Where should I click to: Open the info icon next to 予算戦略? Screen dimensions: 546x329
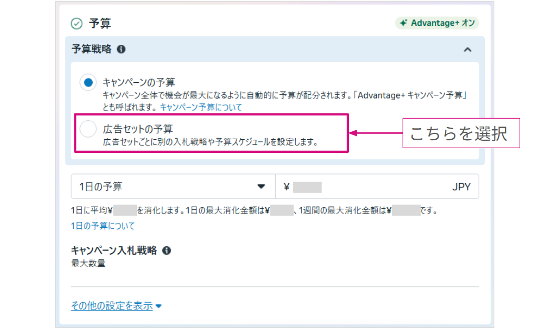(x=121, y=49)
